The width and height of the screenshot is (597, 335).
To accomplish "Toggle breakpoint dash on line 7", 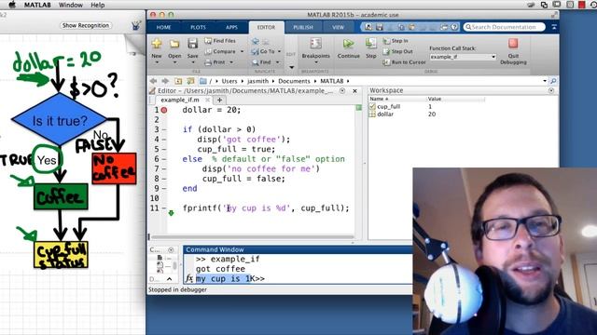I will click(164, 169).
